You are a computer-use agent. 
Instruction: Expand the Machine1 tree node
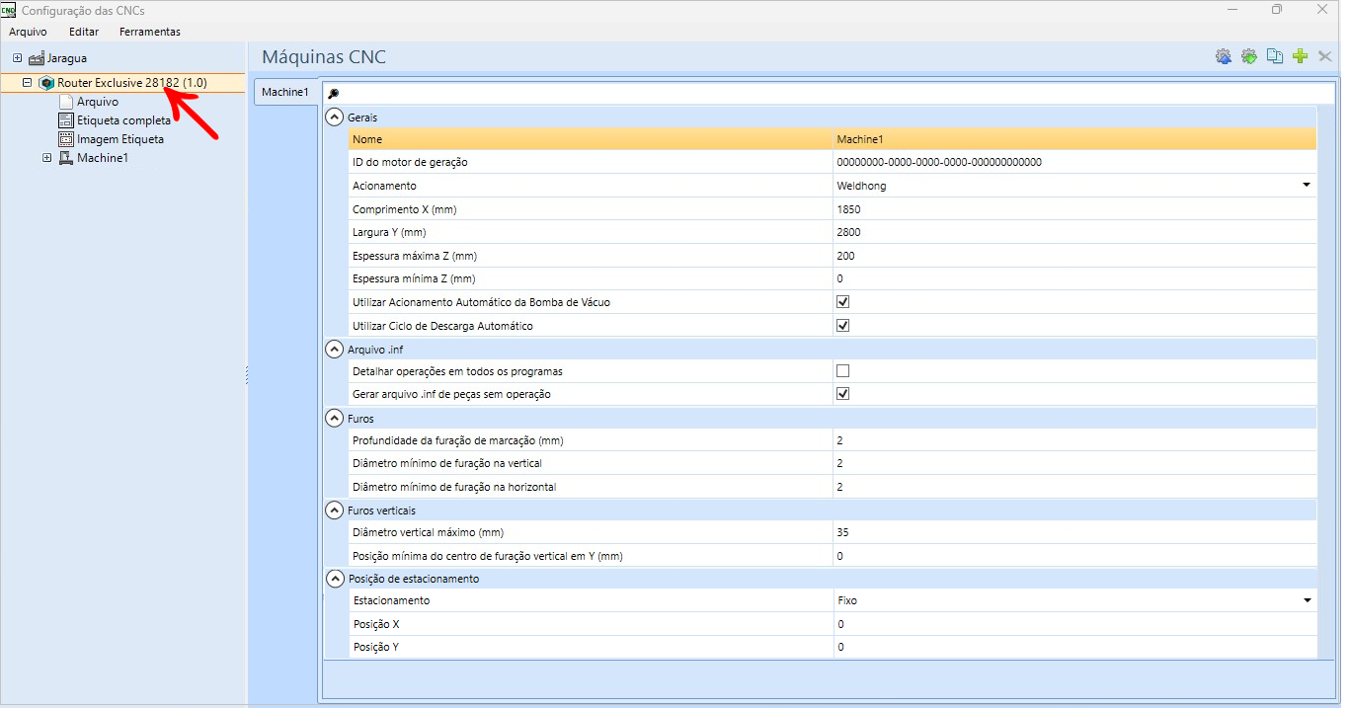pyautogui.click(x=47, y=158)
